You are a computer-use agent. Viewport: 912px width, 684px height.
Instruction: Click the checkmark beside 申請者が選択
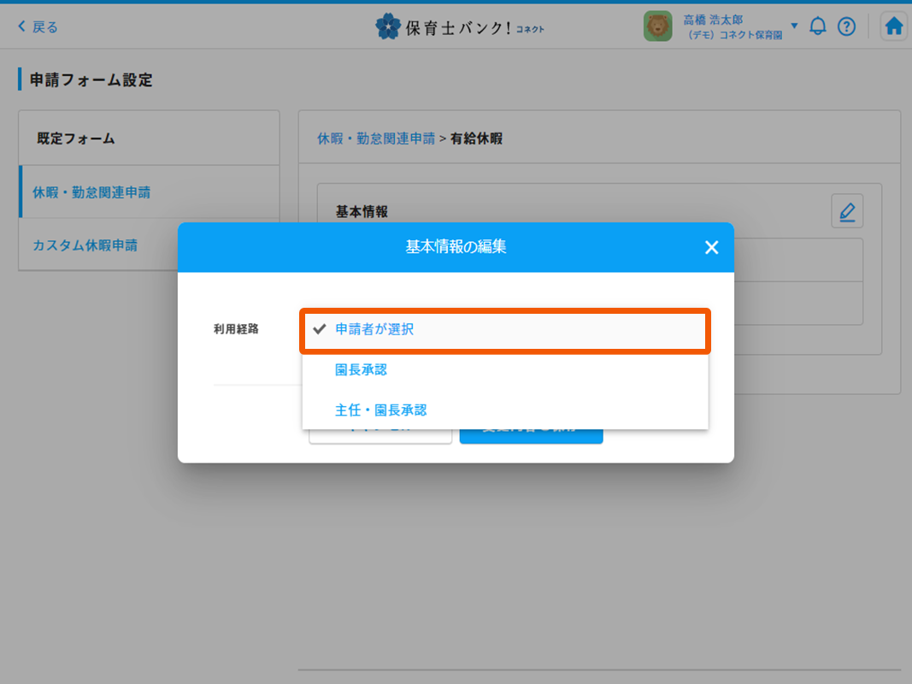click(320, 329)
